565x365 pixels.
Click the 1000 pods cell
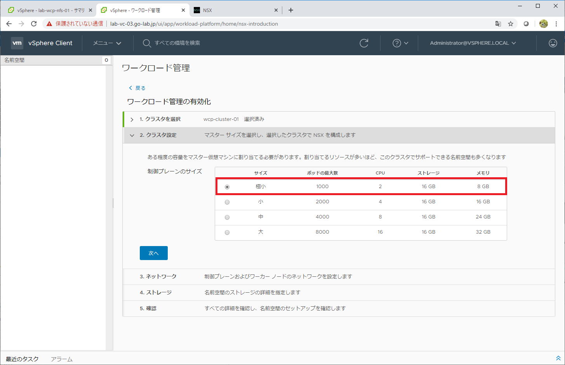click(x=322, y=187)
